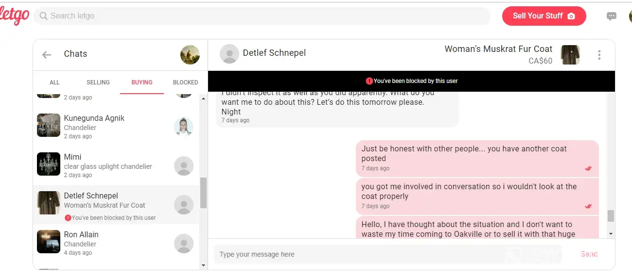This screenshot has width=632, height=278.
Task: Switch to the ALL chats tab
Action: [x=54, y=82]
